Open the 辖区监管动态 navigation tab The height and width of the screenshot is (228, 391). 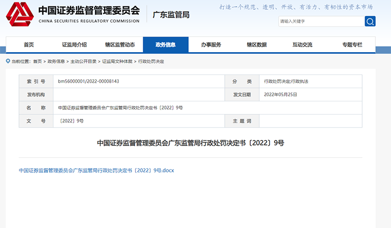pyautogui.click(x=120, y=45)
